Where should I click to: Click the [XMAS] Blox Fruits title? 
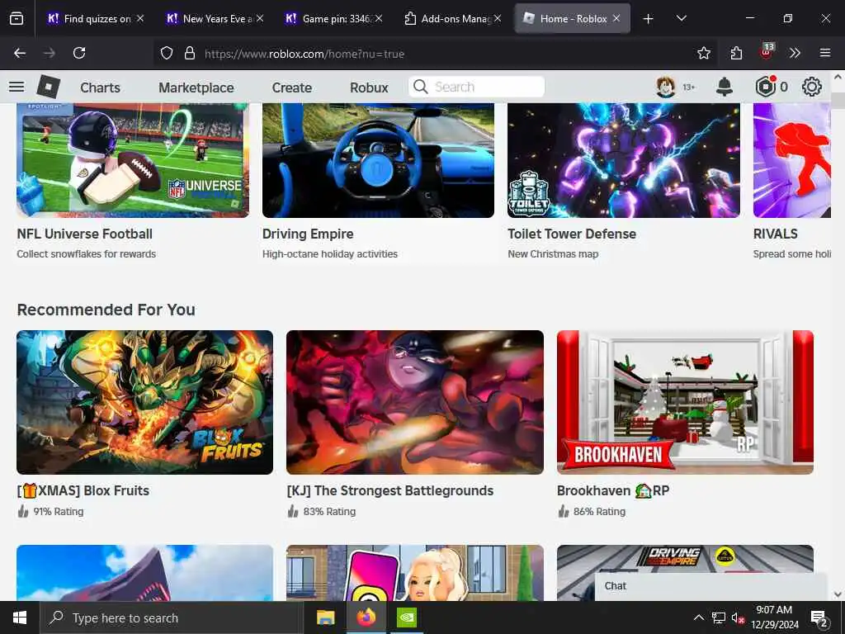pyautogui.click(x=83, y=490)
